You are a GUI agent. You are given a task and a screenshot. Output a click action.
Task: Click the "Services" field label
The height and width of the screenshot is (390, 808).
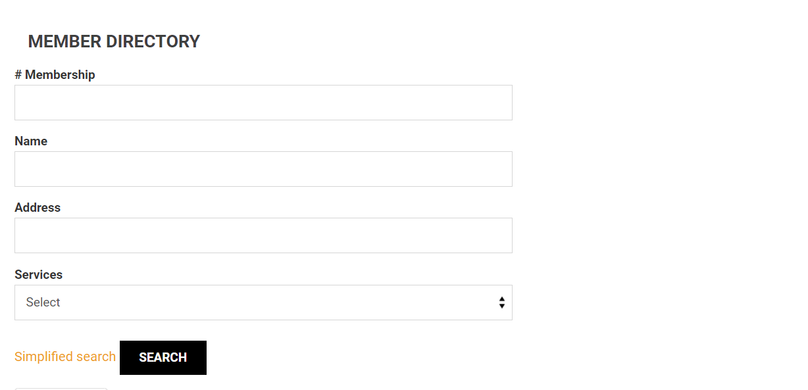click(39, 274)
